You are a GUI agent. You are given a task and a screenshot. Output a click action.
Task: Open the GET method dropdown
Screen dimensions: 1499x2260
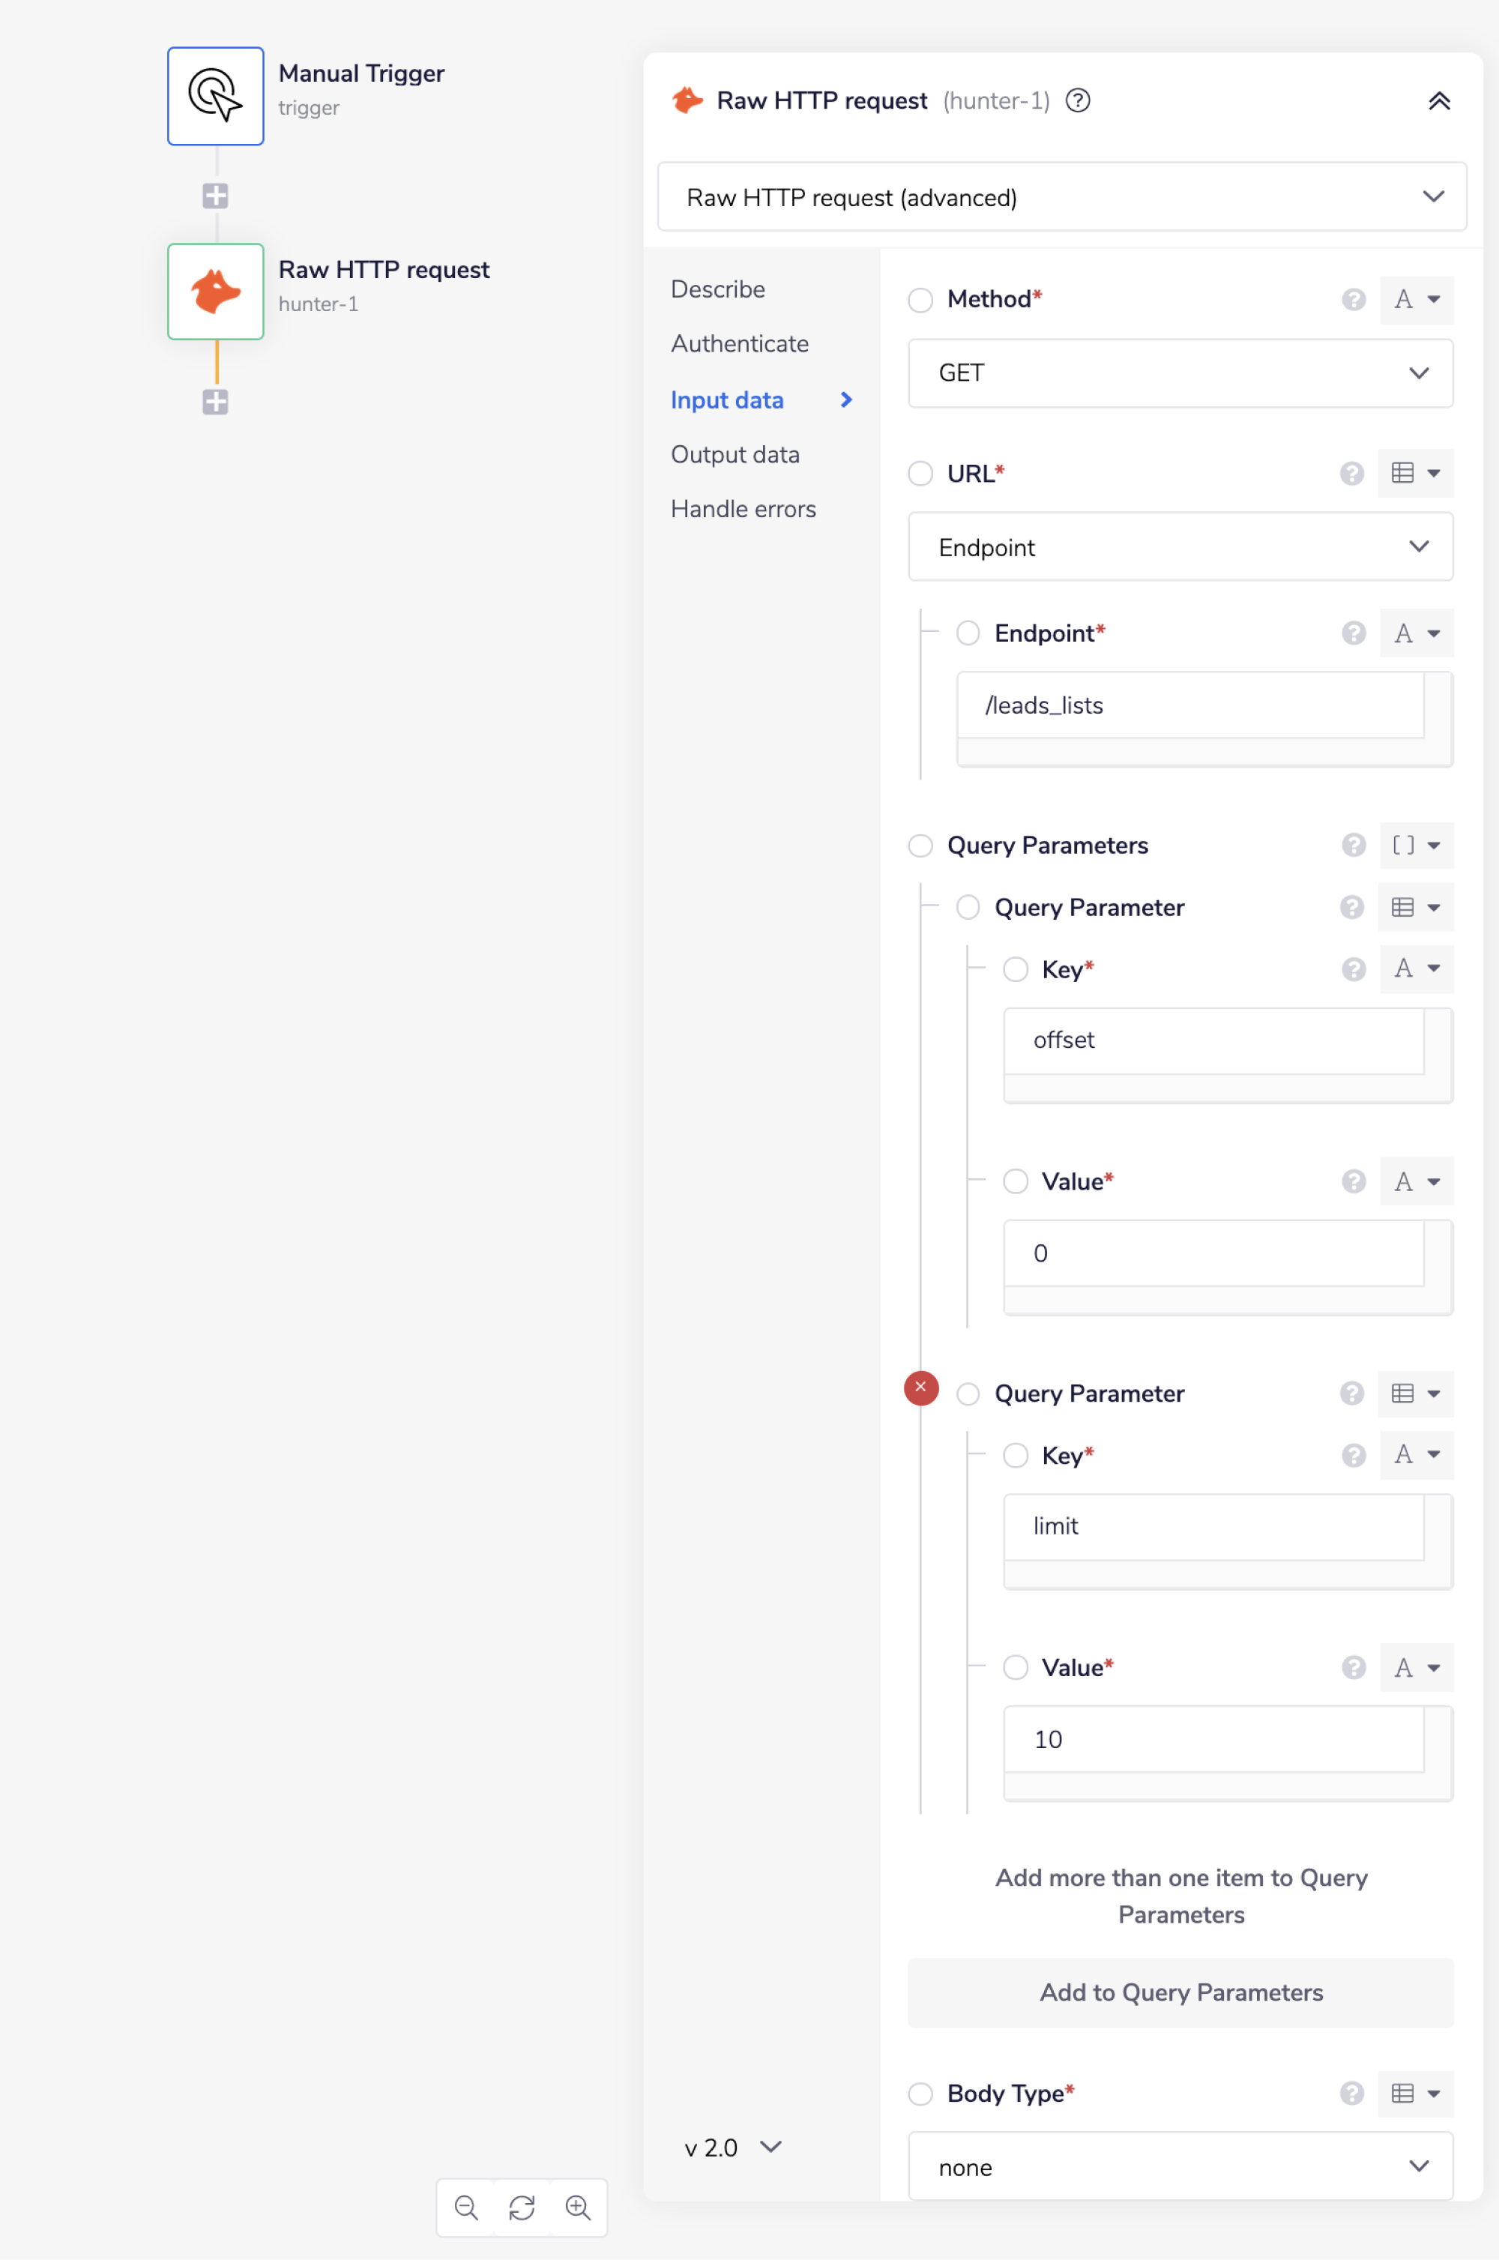(x=1180, y=373)
